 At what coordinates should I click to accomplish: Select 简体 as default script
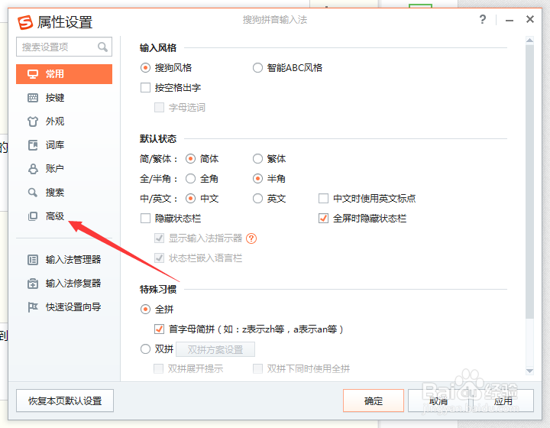(190, 159)
